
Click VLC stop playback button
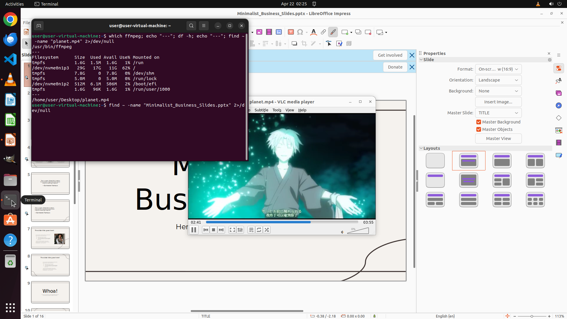tap(214, 230)
